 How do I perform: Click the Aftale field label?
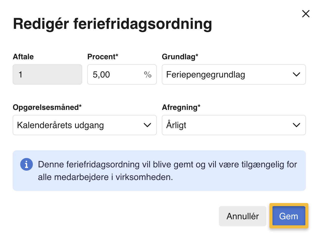click(x=23, y=57)
